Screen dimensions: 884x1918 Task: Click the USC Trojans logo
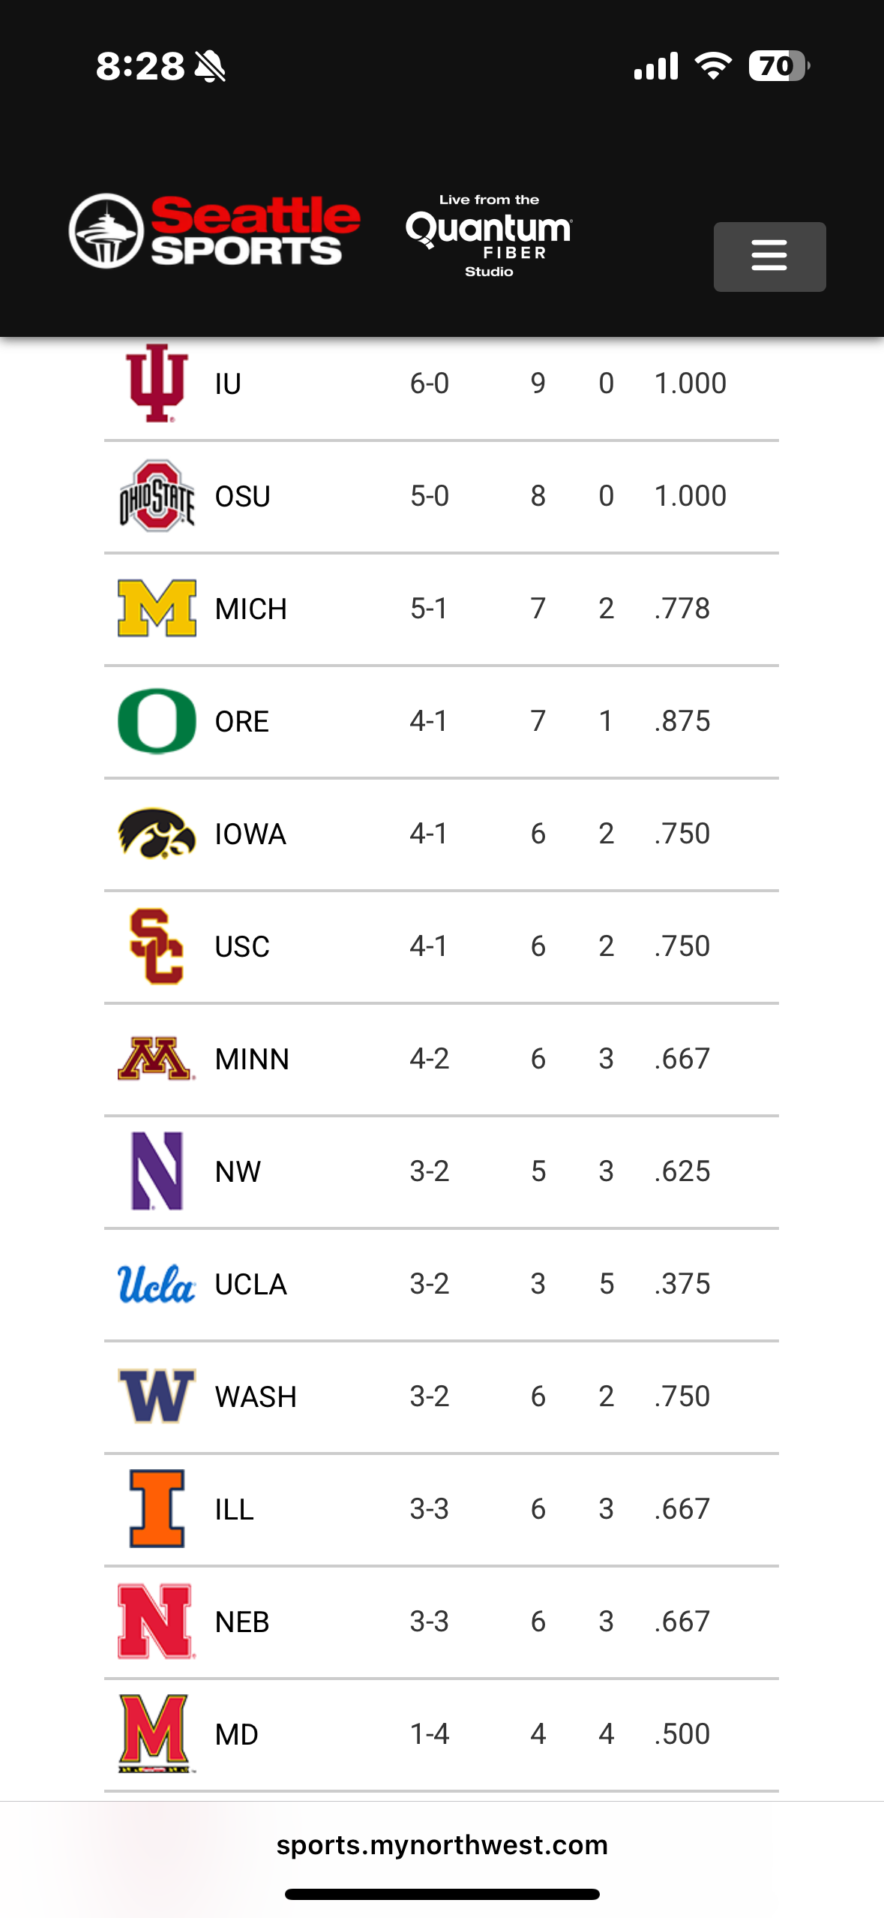(157, 946)
